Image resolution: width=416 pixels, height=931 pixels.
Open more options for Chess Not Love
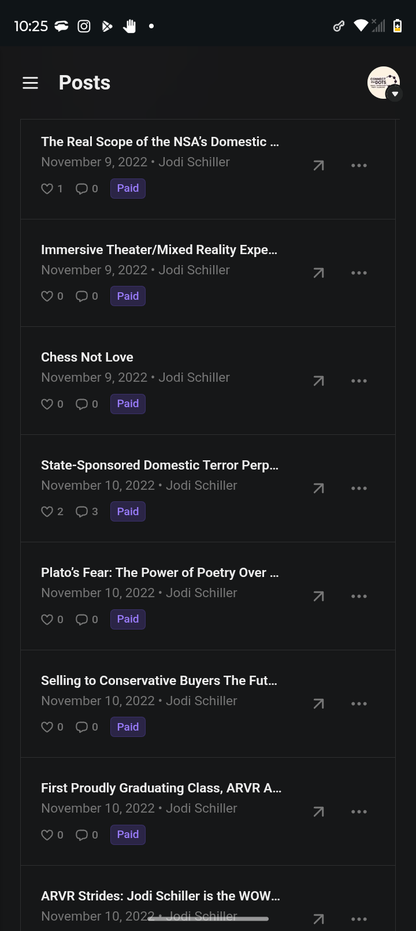click(359, 381)
